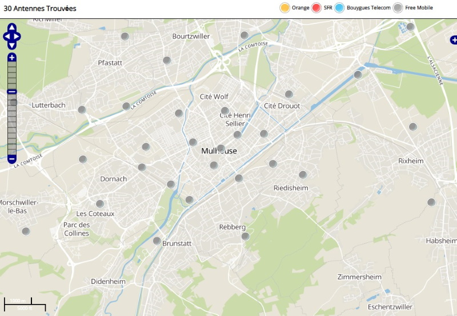
Task: Expand the layer switcher plus button
Action: click(454, 40)
